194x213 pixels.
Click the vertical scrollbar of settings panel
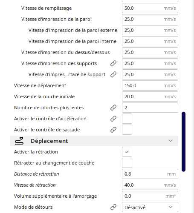pos(183,142)
